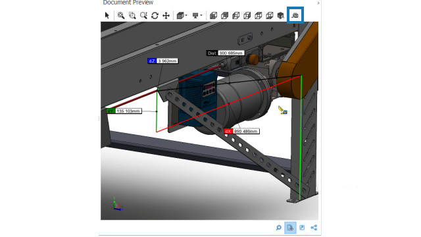Switch to the solid isometric cube view
Image resolution: width=421 pixels, height=237 pixels.
(x=281, y=16)
